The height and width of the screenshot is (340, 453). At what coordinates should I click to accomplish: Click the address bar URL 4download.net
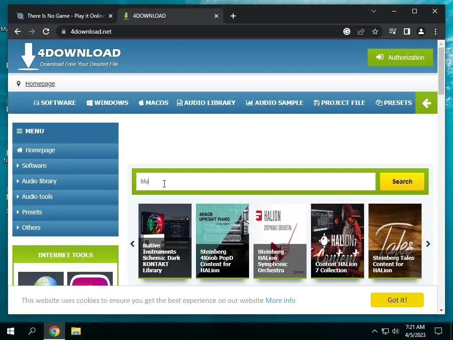(x=91, y=31)
